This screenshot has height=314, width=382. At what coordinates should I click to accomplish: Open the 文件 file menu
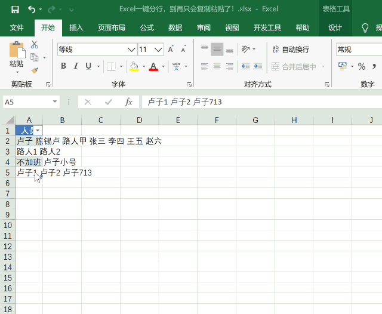(x=17, y=27)
